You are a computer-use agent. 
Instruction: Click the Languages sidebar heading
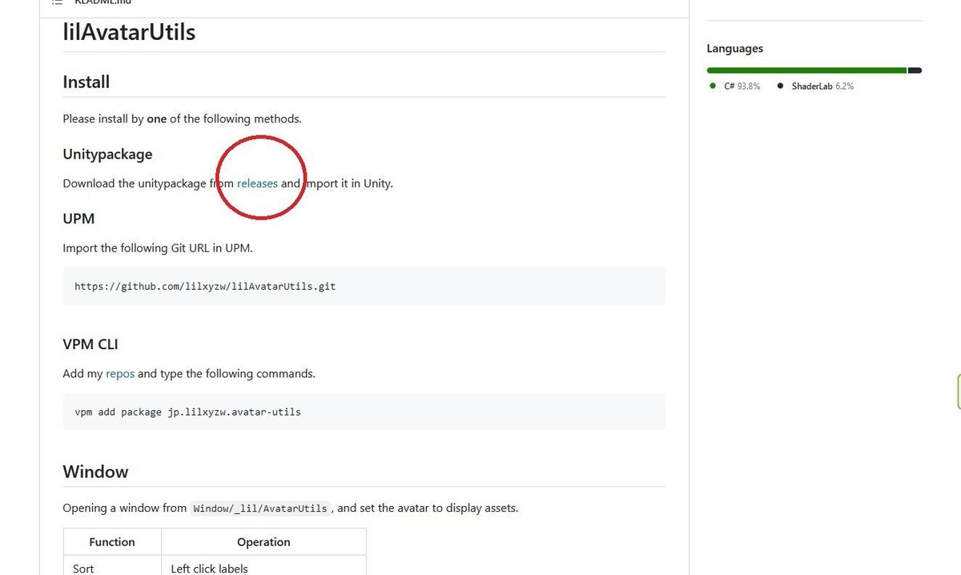(x=735, y=49)
